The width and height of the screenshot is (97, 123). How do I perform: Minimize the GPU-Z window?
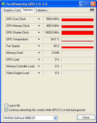[82, 4]
